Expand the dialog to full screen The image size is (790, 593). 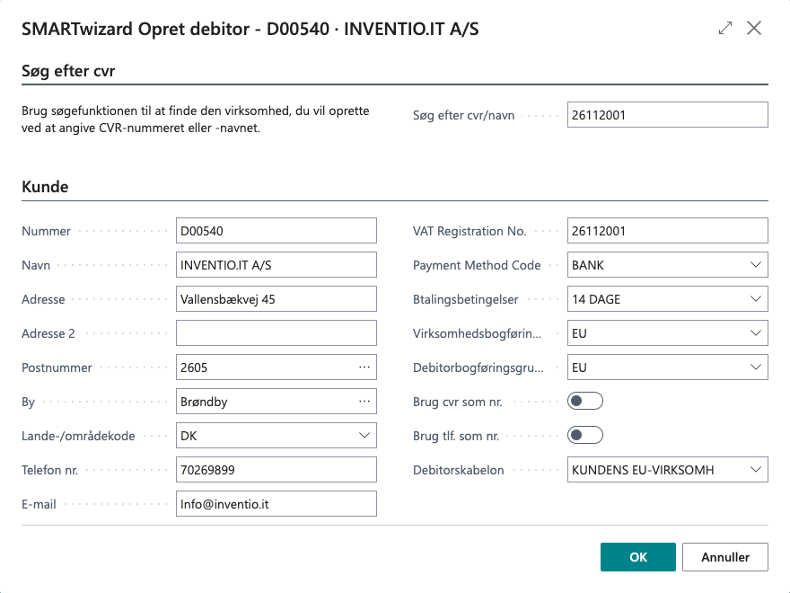(725, 29)
